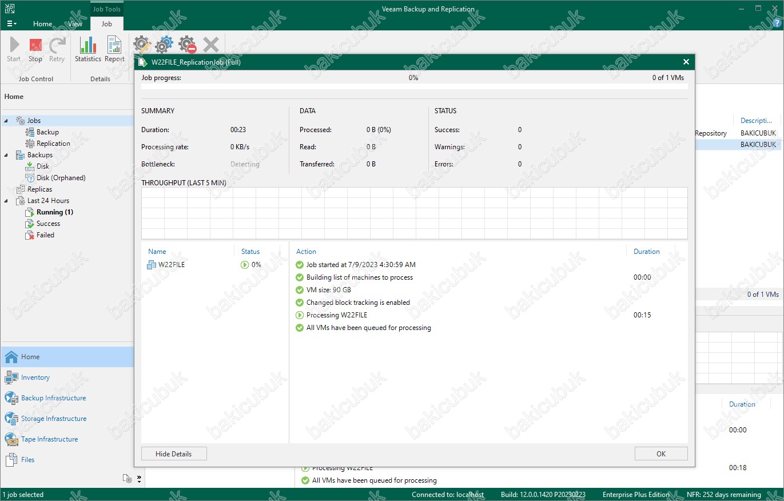The image size is (784, 501).
Task: Click the Description column header in the background window
Action: [x=756, y=121]
